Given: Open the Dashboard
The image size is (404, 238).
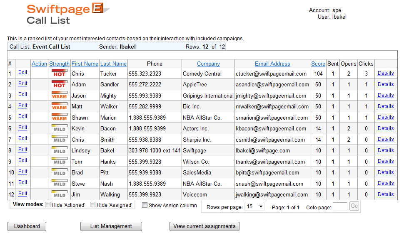Looking at the screenshot, I should point(27,226).
